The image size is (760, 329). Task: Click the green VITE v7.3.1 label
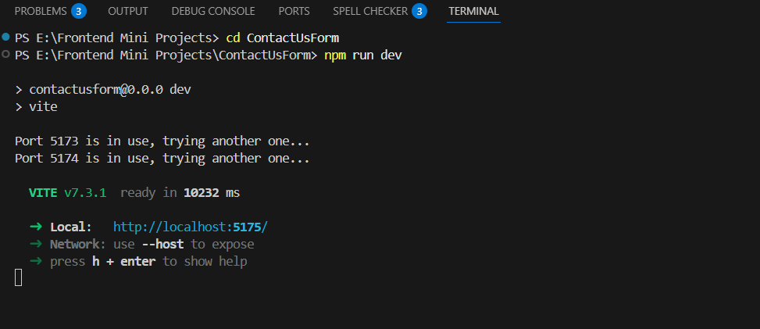point(67,192)
